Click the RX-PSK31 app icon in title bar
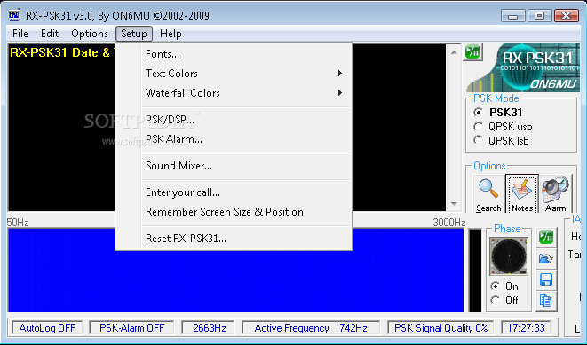The image size is (587, 345). click(14, 15)
